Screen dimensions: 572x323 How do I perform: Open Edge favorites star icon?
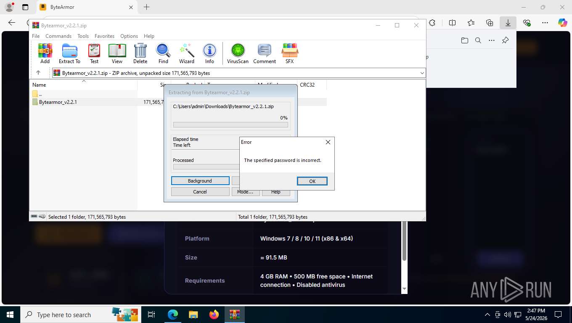click(x=471, y=23)
